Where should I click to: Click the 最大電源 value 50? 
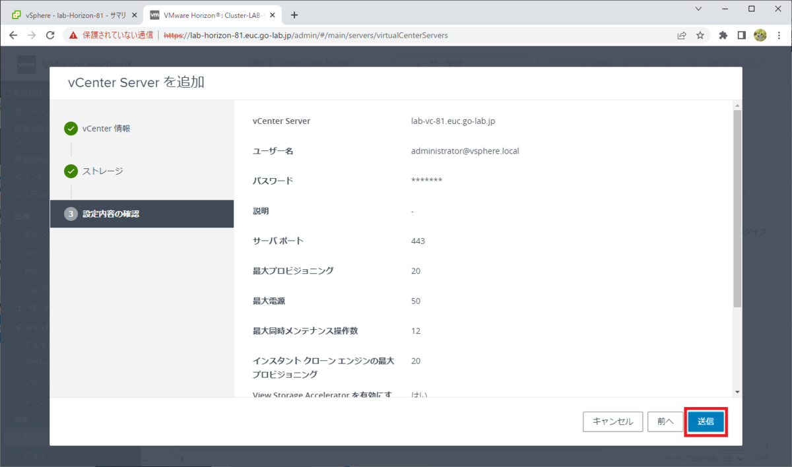tap(416, 301)
